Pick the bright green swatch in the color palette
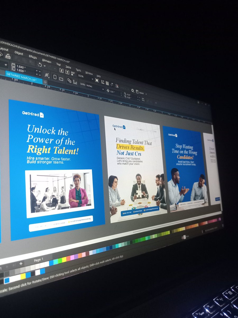 [60, 261]
